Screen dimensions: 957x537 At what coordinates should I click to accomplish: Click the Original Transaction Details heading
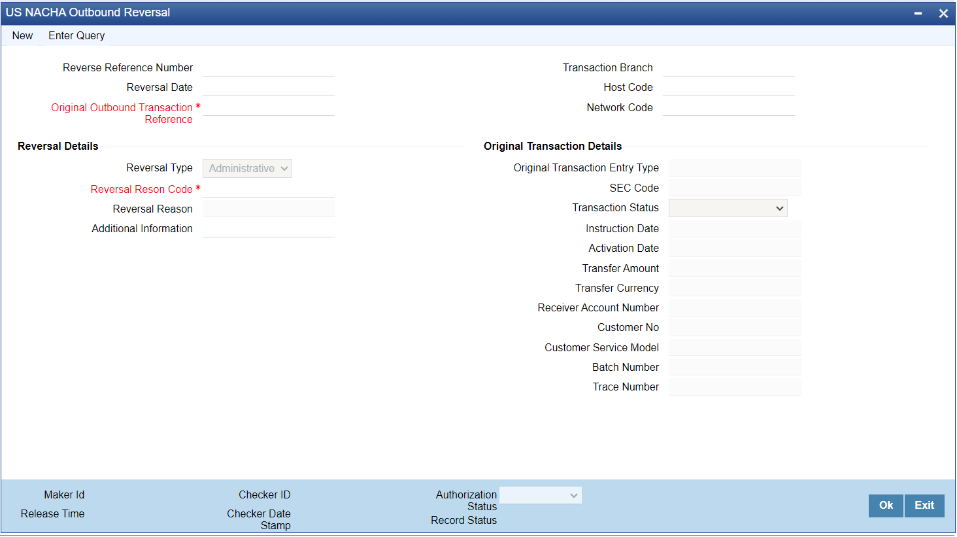[553, 147]
